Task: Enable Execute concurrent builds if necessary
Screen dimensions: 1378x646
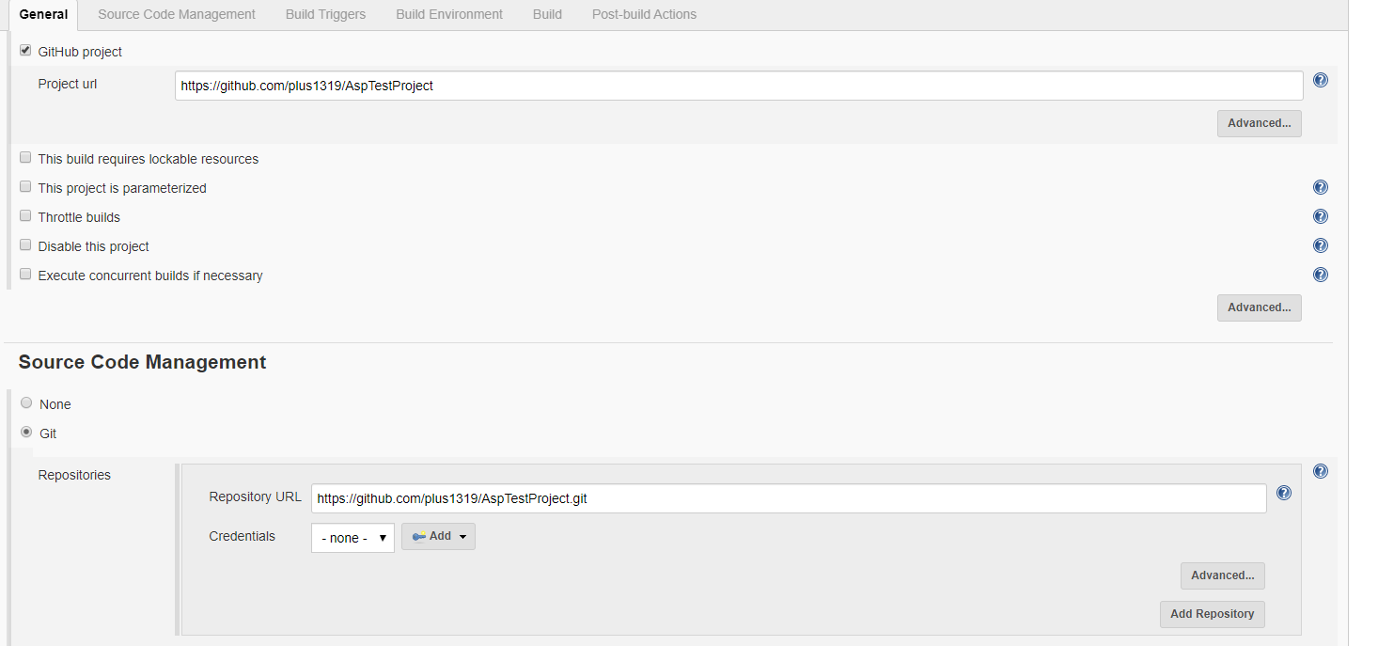Action: point(25,275)
